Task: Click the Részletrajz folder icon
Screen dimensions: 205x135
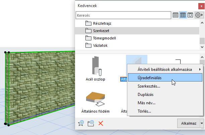Action: tap(88, 23)
